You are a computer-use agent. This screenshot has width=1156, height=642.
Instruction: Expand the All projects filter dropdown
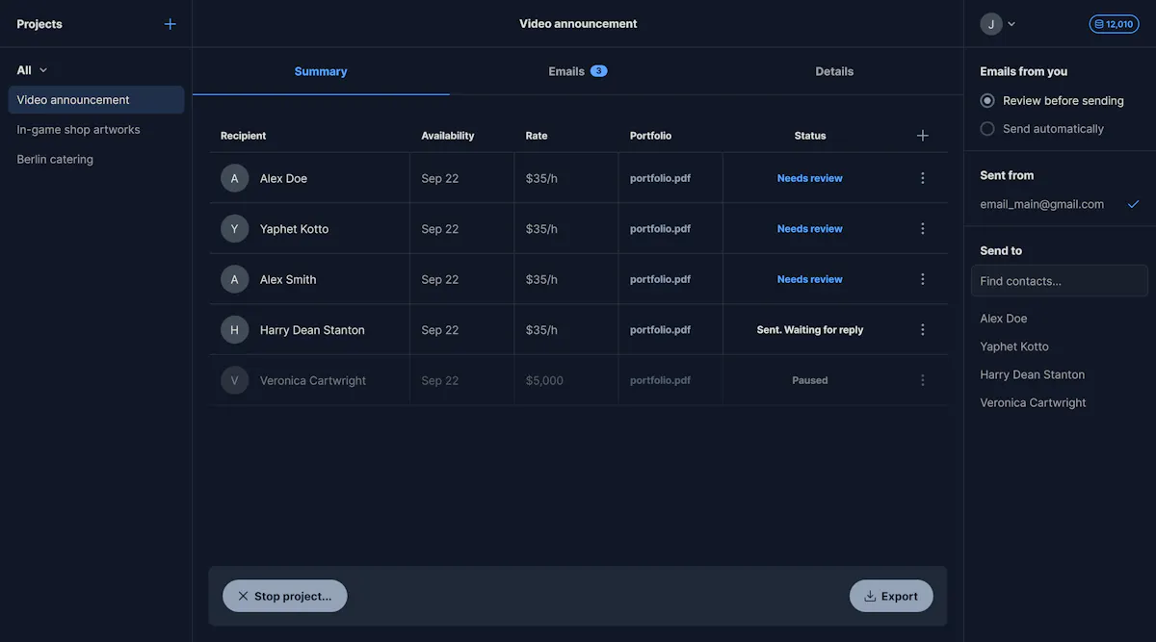[32, 70]
